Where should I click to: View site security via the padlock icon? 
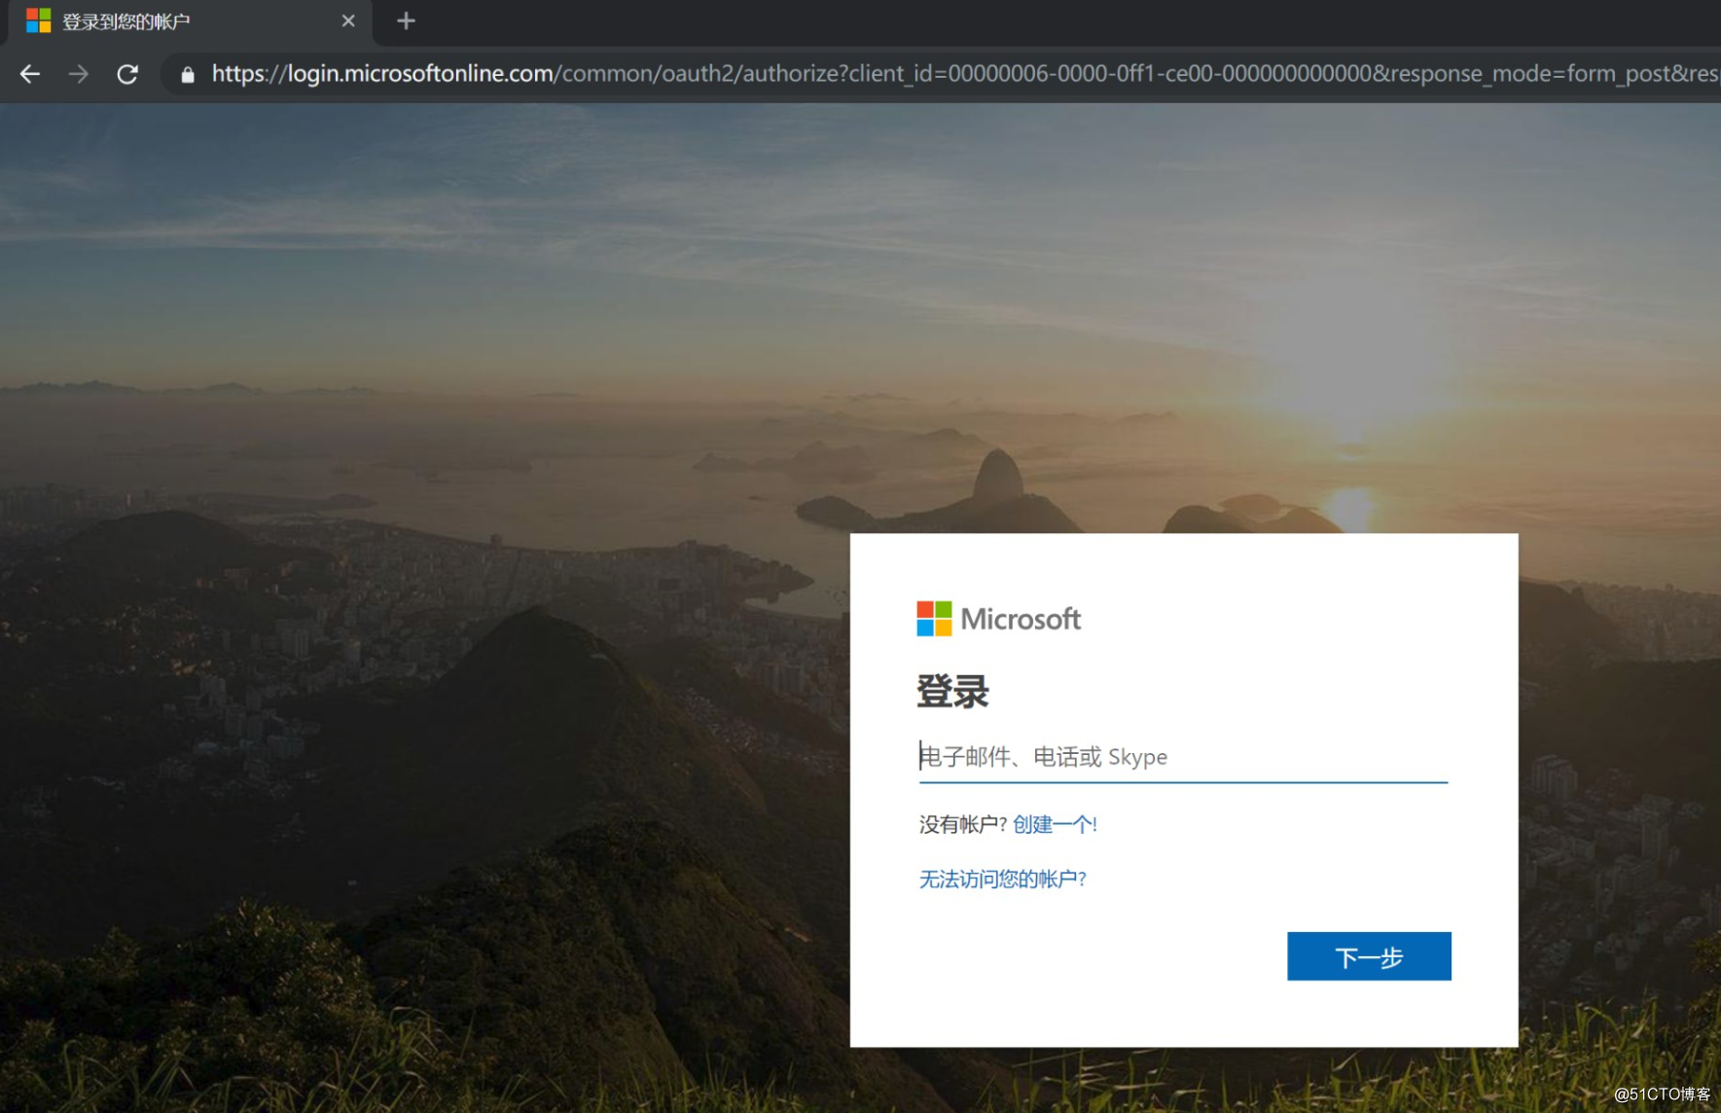click(188, 74)
